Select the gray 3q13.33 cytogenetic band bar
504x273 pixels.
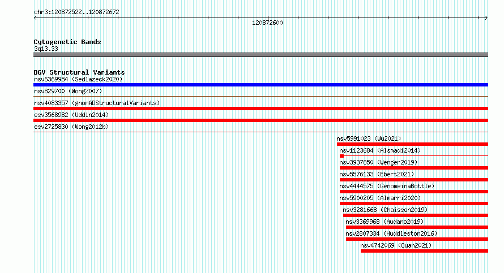[260, 55]
